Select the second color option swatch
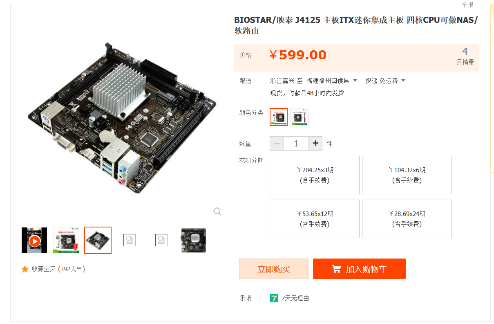 [x=300, y=117]
